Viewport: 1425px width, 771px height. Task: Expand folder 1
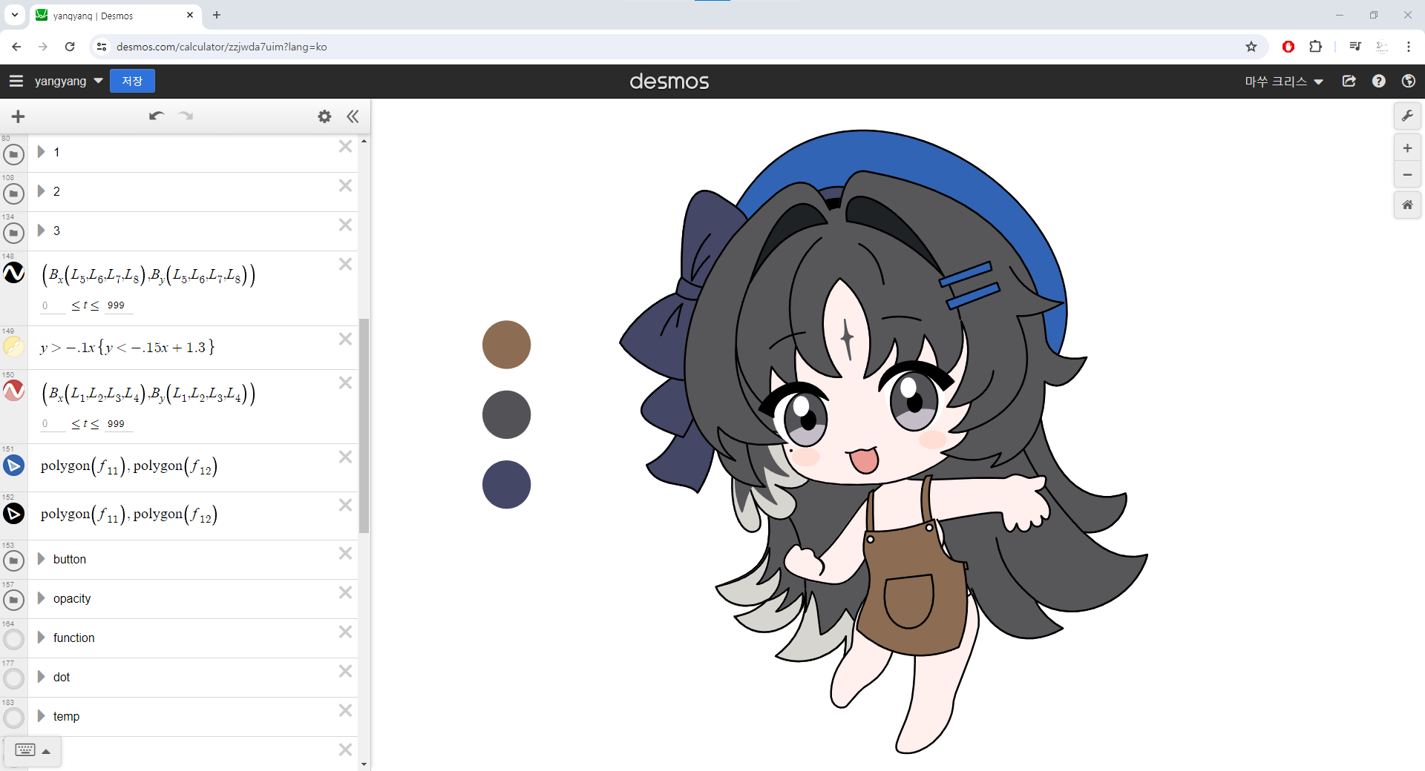[x=42, y=152]
